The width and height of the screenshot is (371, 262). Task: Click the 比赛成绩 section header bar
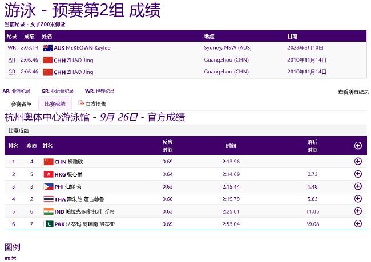[185, 130]
